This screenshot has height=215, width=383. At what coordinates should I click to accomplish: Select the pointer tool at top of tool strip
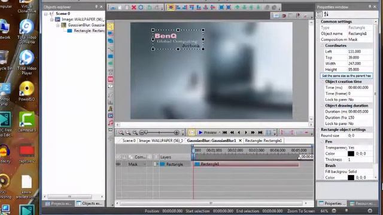tap(110, 26)
